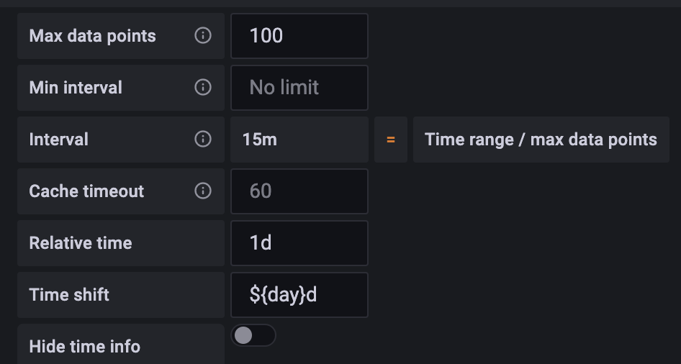This screenshot has height=364, width=681.
Task: Toggle the Hide time info switch
Action: tap(253, 335)
